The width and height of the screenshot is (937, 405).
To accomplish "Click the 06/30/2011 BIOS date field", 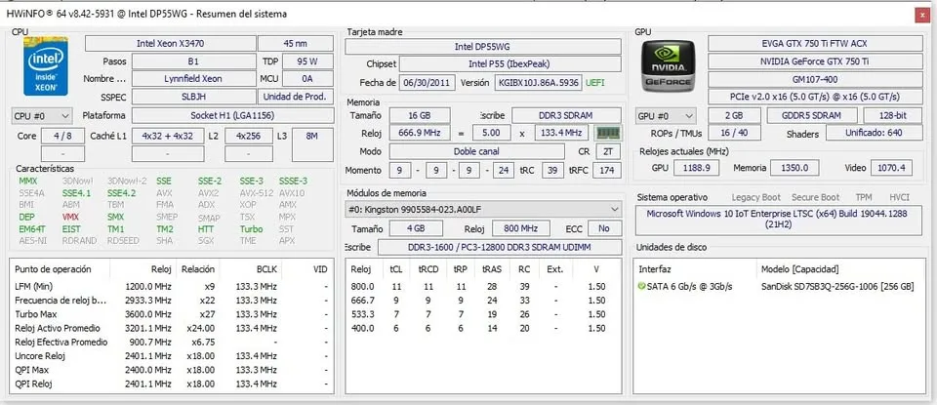I will click(428, 83).
